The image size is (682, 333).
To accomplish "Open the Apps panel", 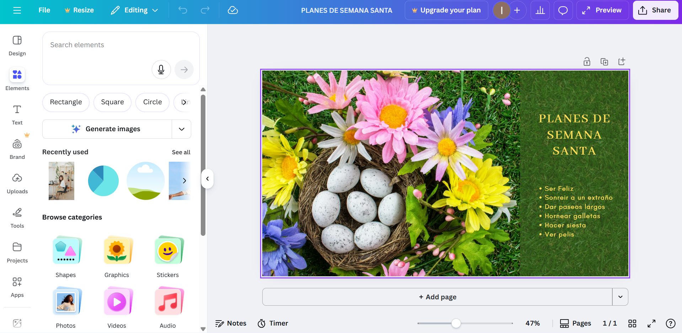I will (17, 286).
